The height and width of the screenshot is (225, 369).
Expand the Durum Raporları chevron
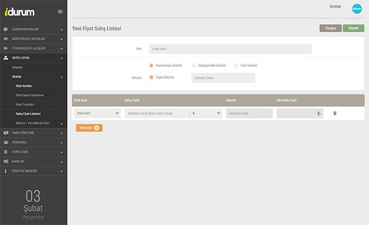[x=62, y=30]
